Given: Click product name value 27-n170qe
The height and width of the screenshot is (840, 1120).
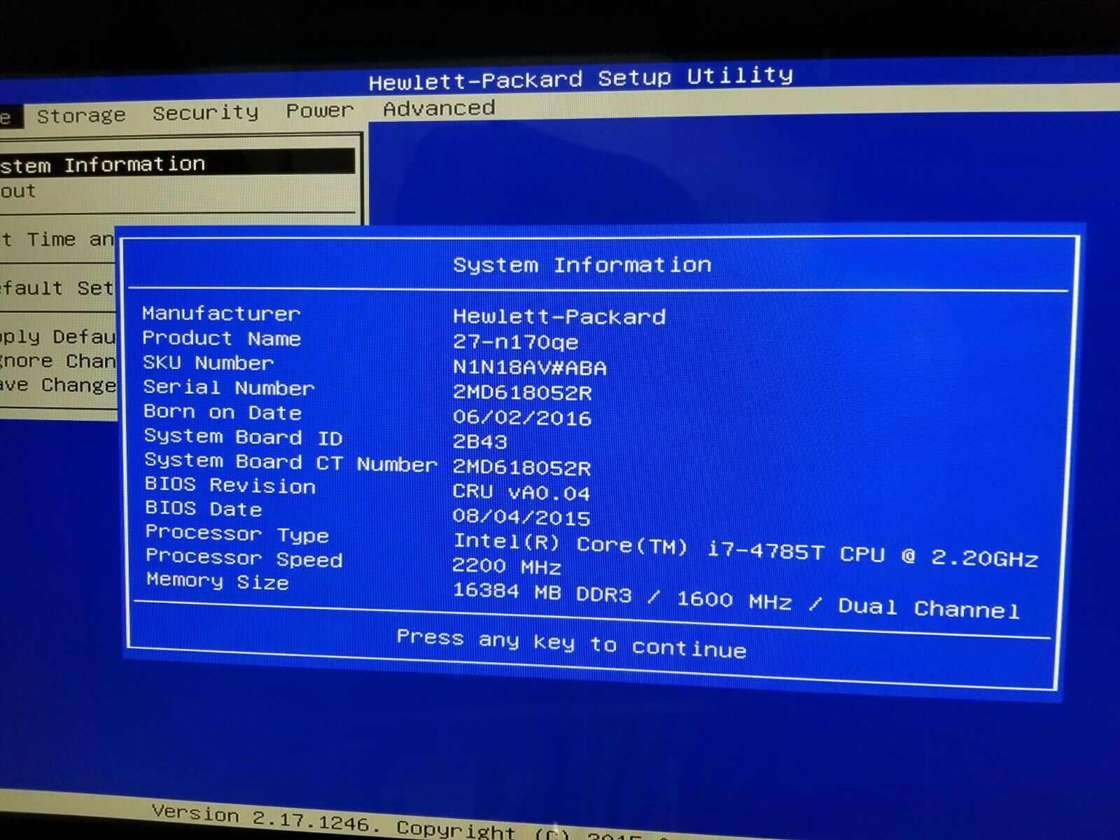Looking at the screenshot, I should [x=516, y=342].
